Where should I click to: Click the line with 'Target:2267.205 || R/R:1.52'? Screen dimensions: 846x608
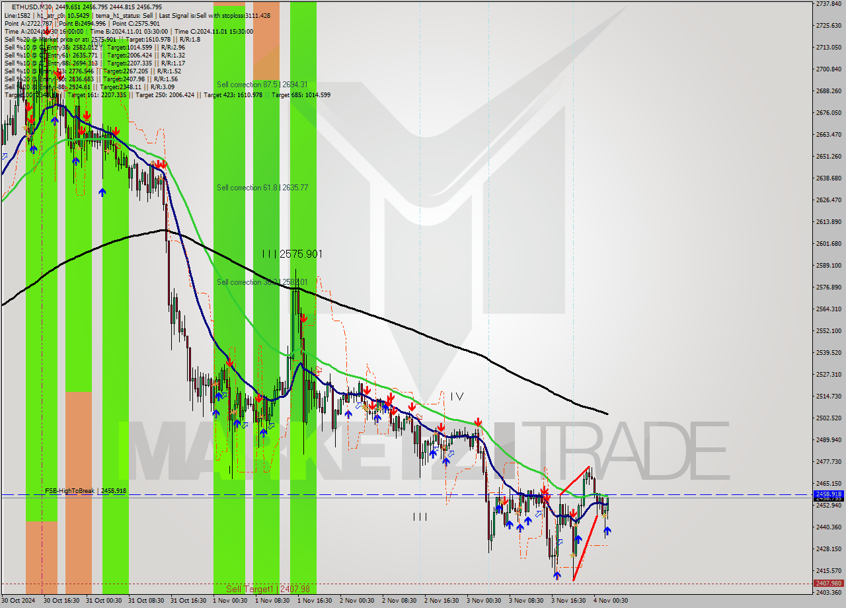pyautogui.click(x=93, y=71)
